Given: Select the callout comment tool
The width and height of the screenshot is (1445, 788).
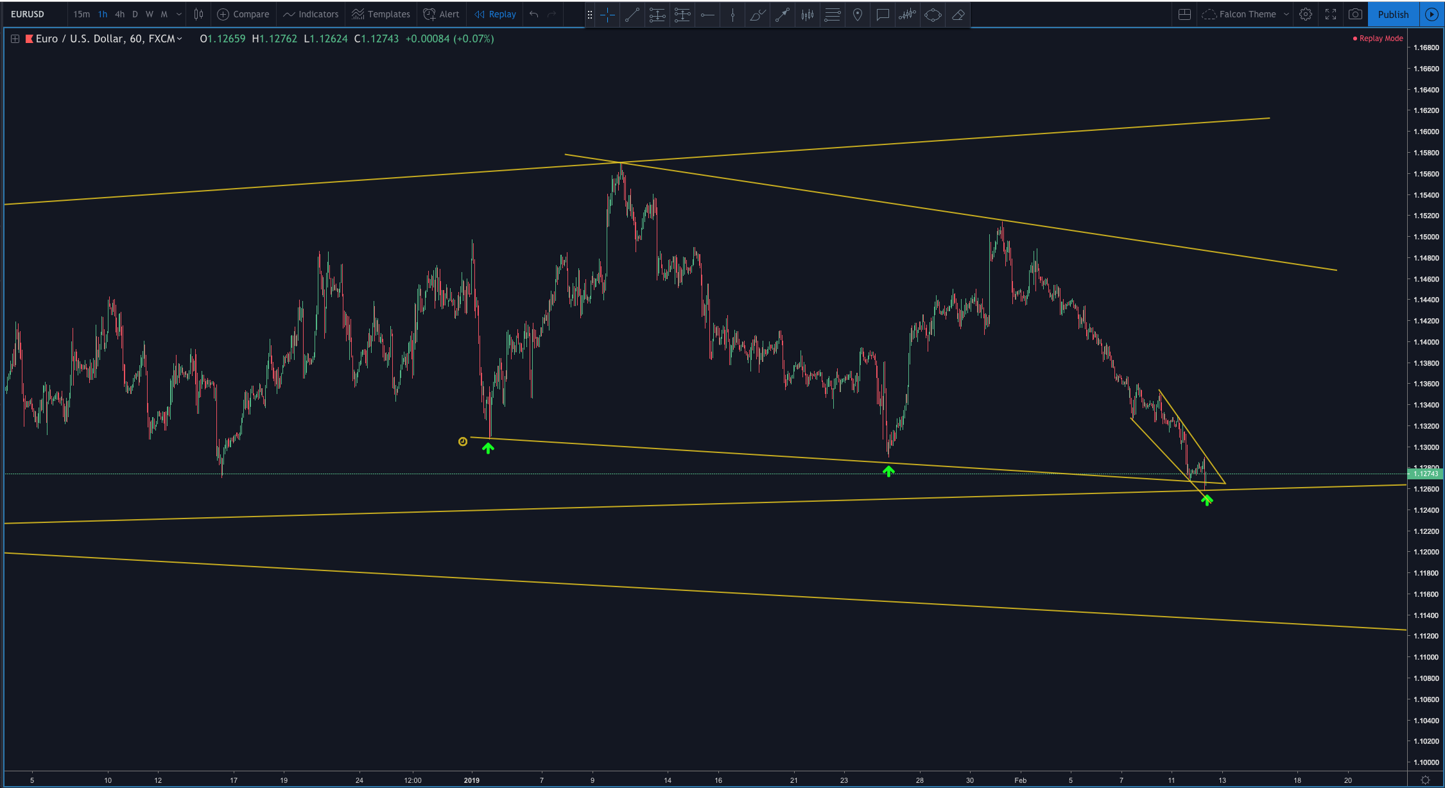Looking at the screenshot, I should click(883, 15).
